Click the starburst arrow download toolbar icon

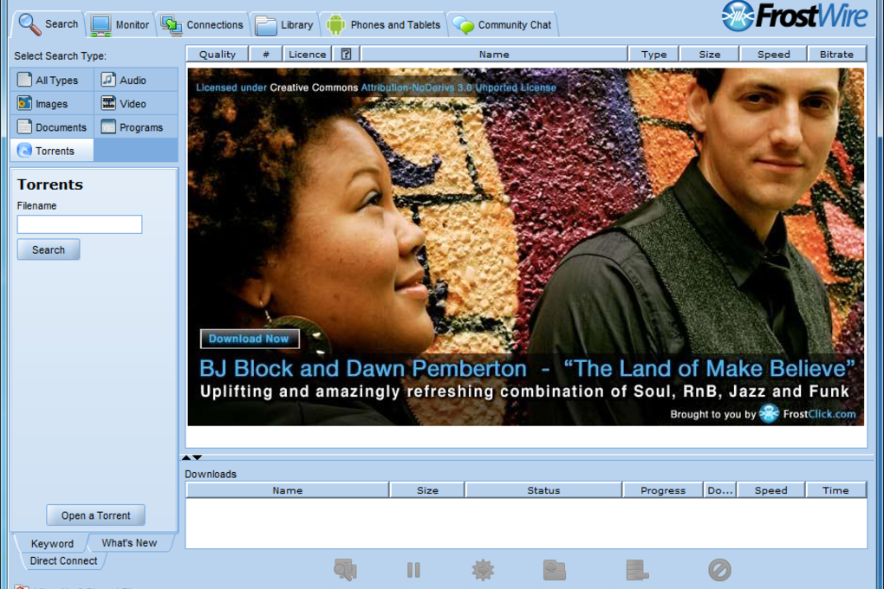tap(483, 570)
